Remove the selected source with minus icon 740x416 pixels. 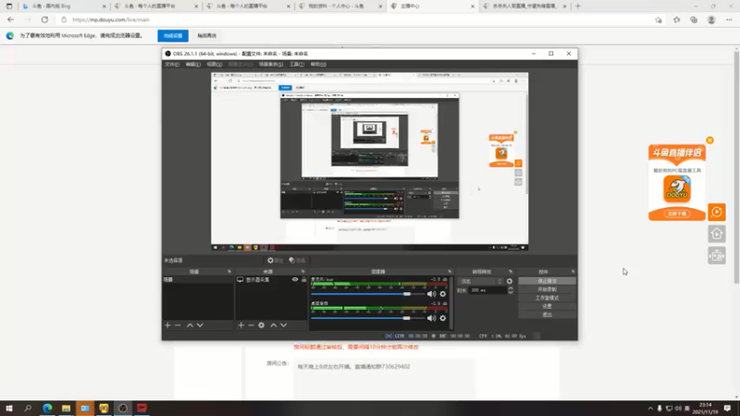[x=251, y=325]
